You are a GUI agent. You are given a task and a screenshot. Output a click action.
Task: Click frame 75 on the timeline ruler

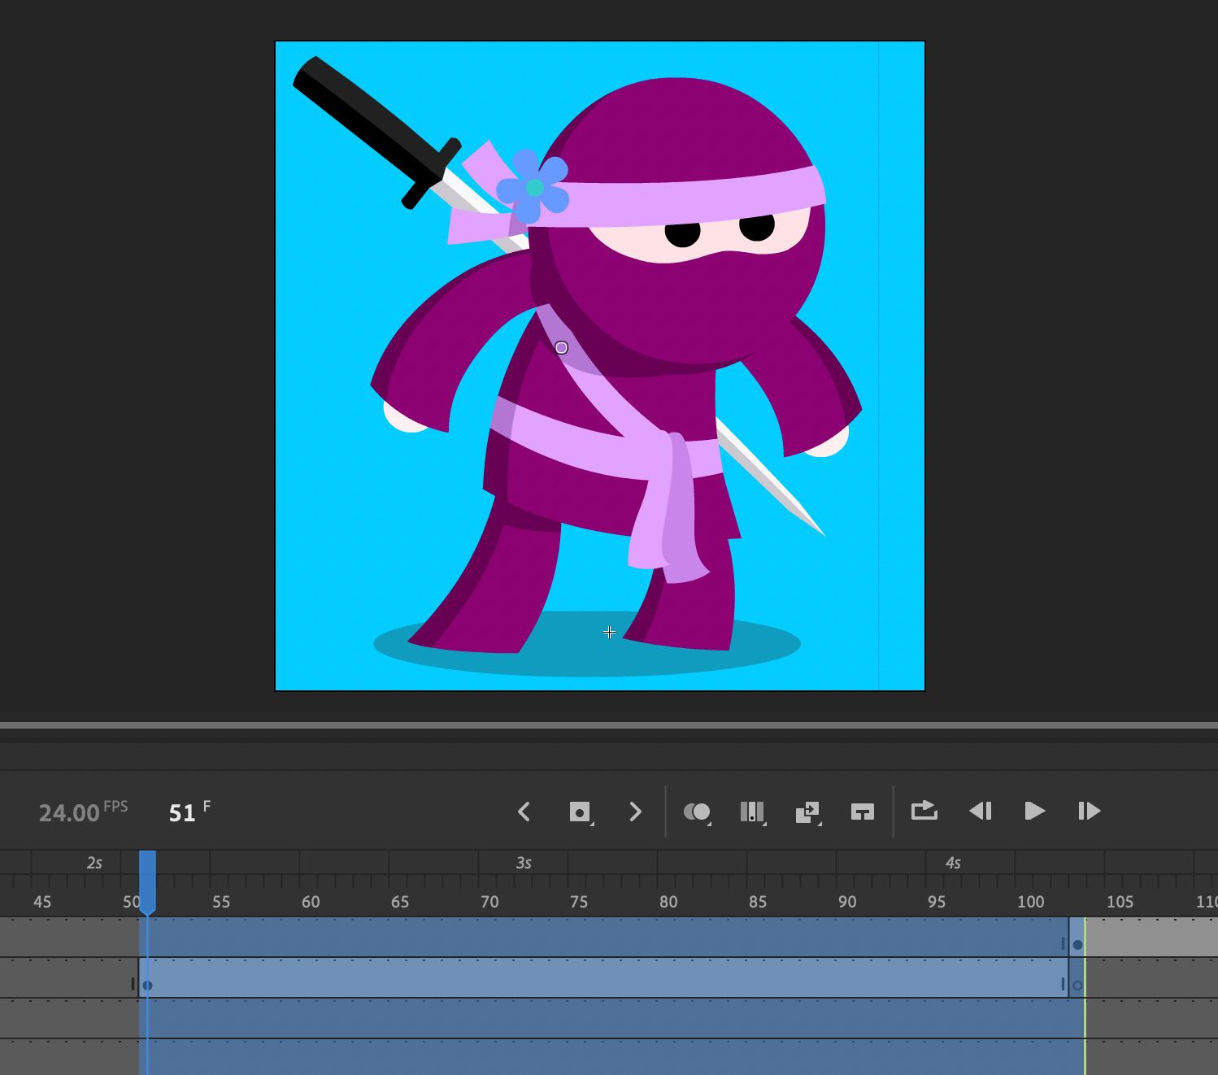tap(579, 902)
